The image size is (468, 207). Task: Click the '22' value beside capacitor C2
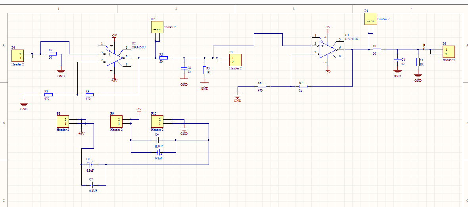click(x=189, y=72)
